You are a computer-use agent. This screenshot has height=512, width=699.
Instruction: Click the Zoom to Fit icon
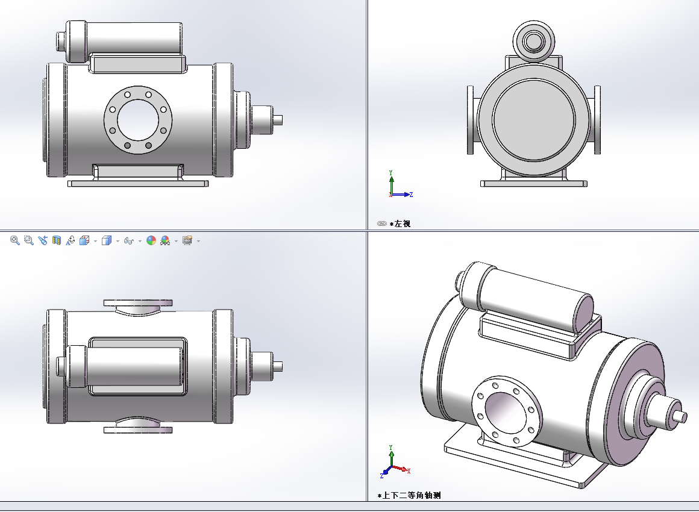pyautogui.click(x=14, y=240)
